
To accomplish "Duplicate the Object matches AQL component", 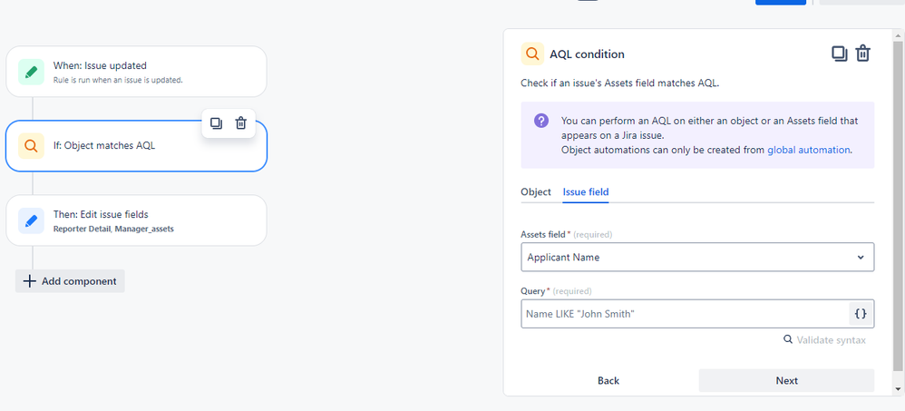I will (x=217, y=123).
